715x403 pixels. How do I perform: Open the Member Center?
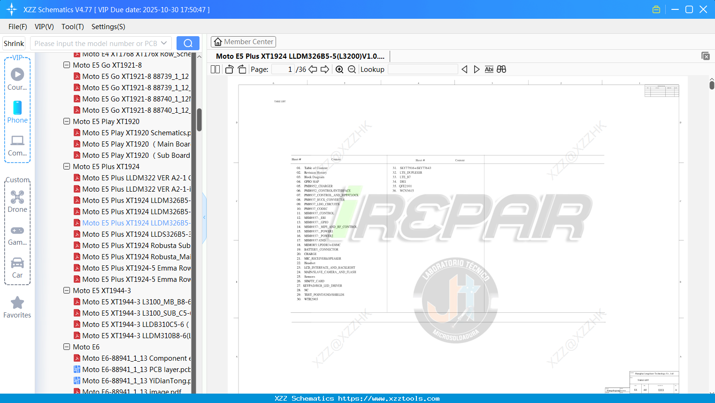(x=243, y=42)
